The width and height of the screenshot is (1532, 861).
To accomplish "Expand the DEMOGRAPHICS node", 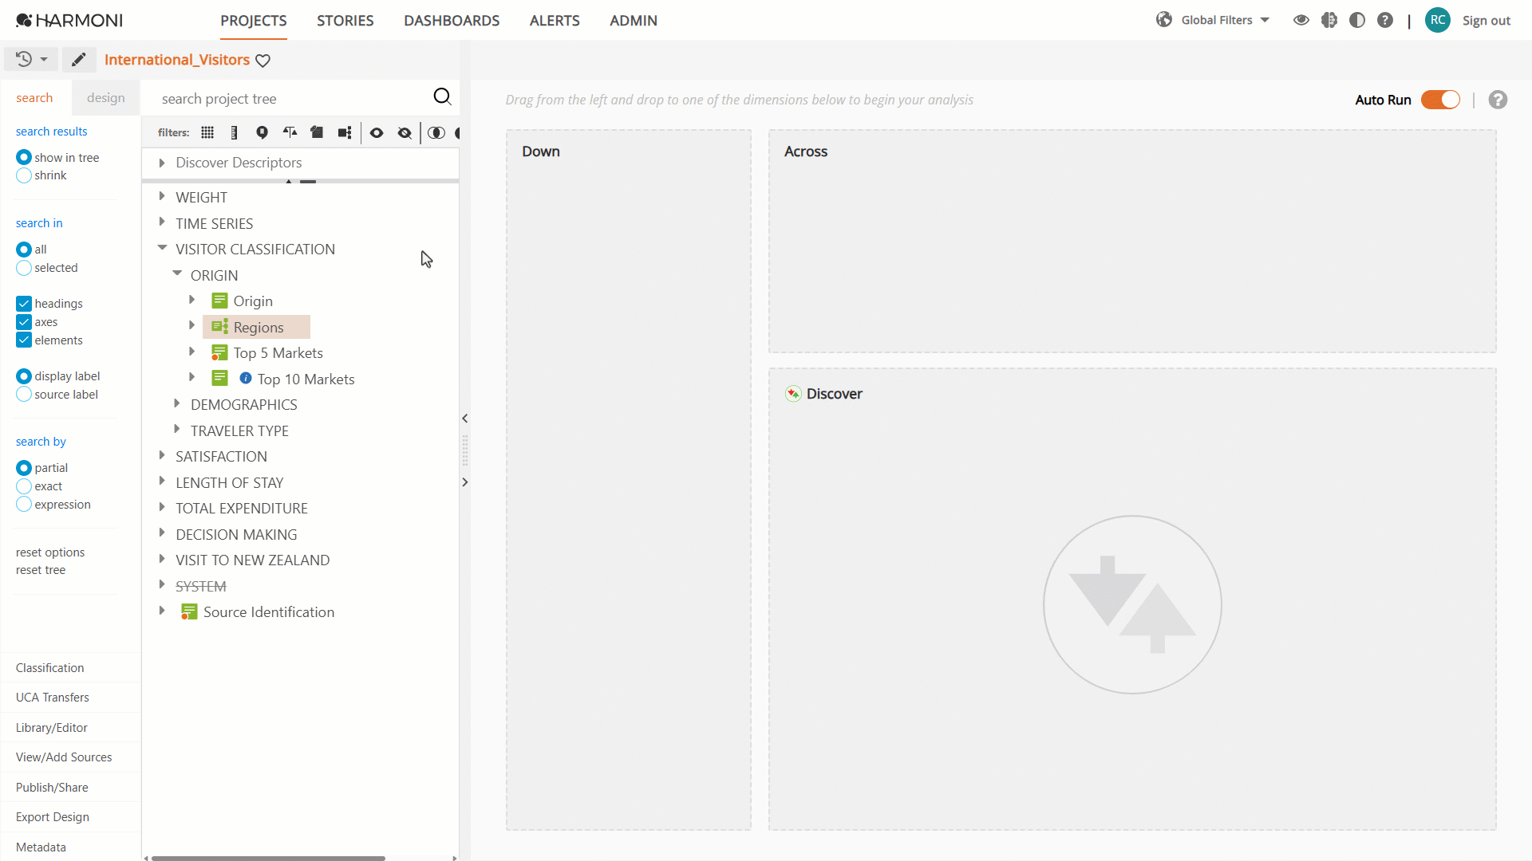I will (x=177, y=403).
